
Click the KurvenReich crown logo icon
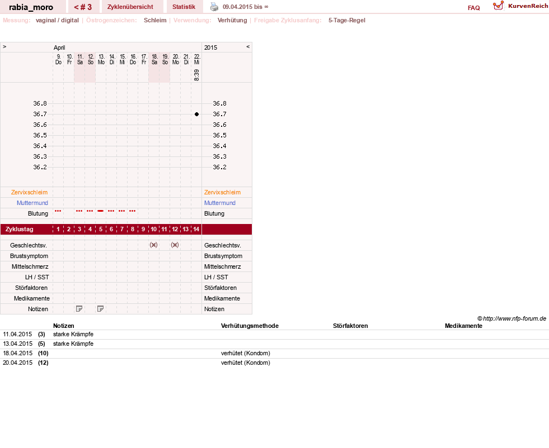(x=498, y=6)
